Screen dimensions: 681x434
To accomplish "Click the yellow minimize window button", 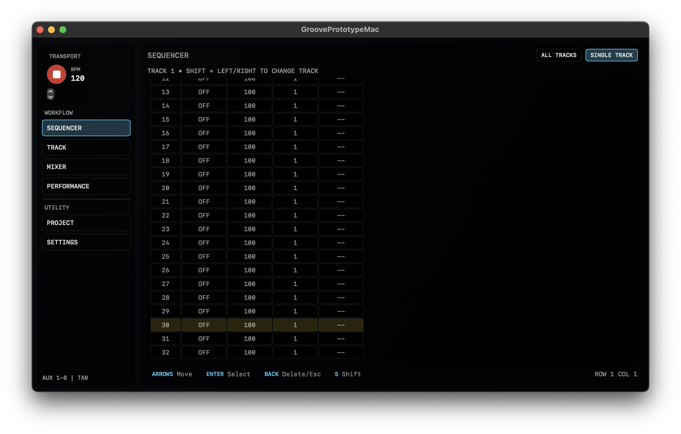I will (51, 30).
